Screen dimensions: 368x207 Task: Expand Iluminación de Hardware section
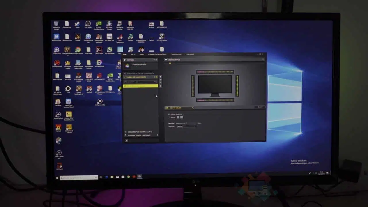point(141,135)
